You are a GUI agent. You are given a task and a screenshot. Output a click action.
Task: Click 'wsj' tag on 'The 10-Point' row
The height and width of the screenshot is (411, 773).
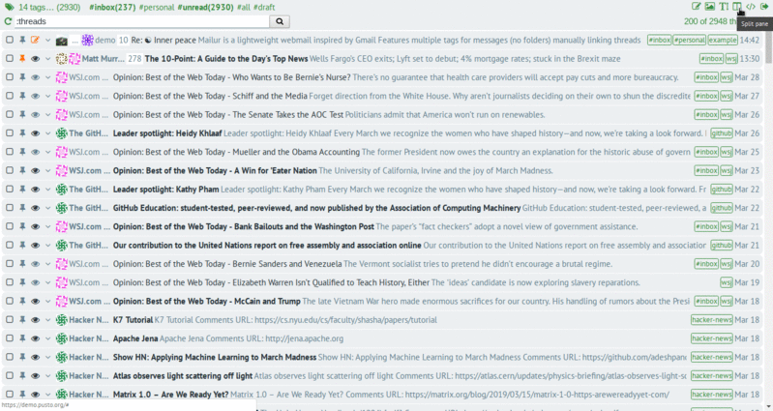click(x=731, y=59)
